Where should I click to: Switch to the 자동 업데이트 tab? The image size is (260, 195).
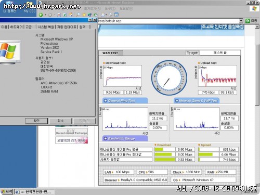point(67,27)
